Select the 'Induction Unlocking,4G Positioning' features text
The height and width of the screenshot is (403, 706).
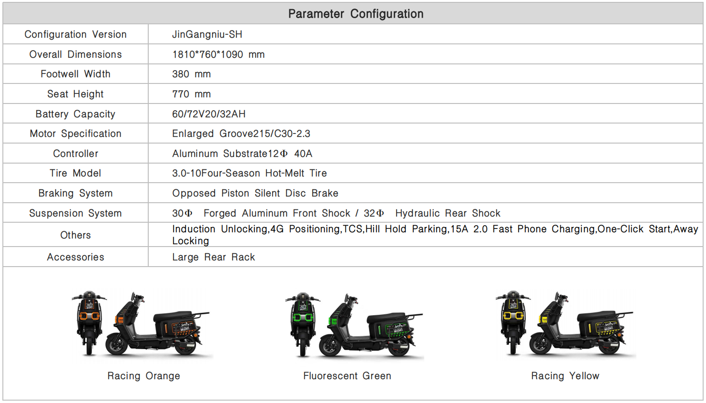click(435, 235)
